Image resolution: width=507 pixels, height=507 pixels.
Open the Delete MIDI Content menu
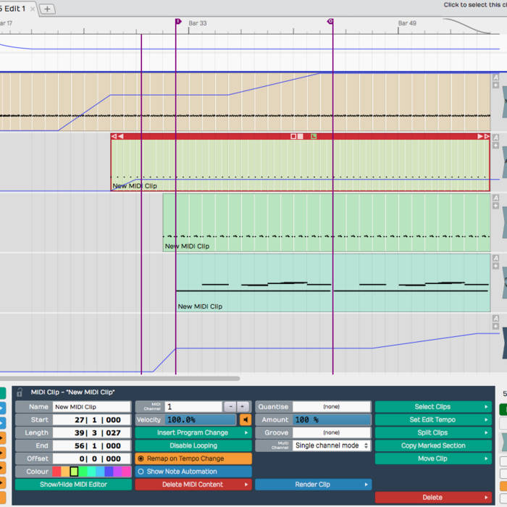[193, 485]
